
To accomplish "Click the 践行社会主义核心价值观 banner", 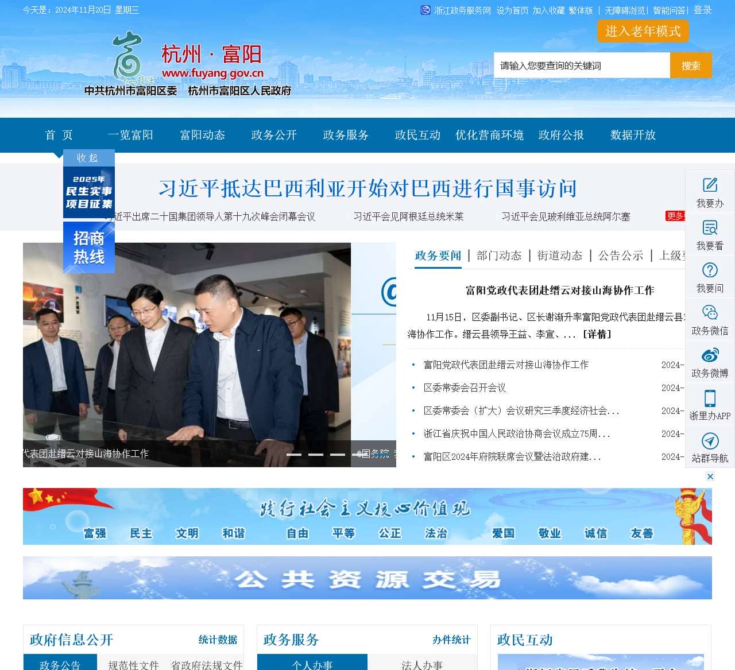I will [367, 516].
